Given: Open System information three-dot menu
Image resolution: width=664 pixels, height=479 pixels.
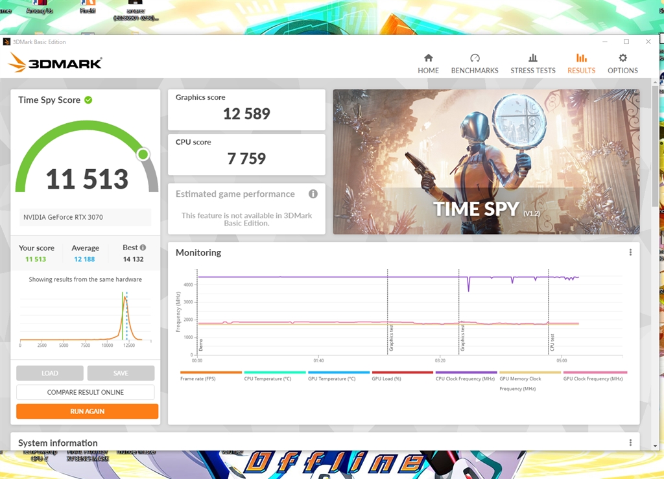Looking at the screenshot, I should pos(630,443).
